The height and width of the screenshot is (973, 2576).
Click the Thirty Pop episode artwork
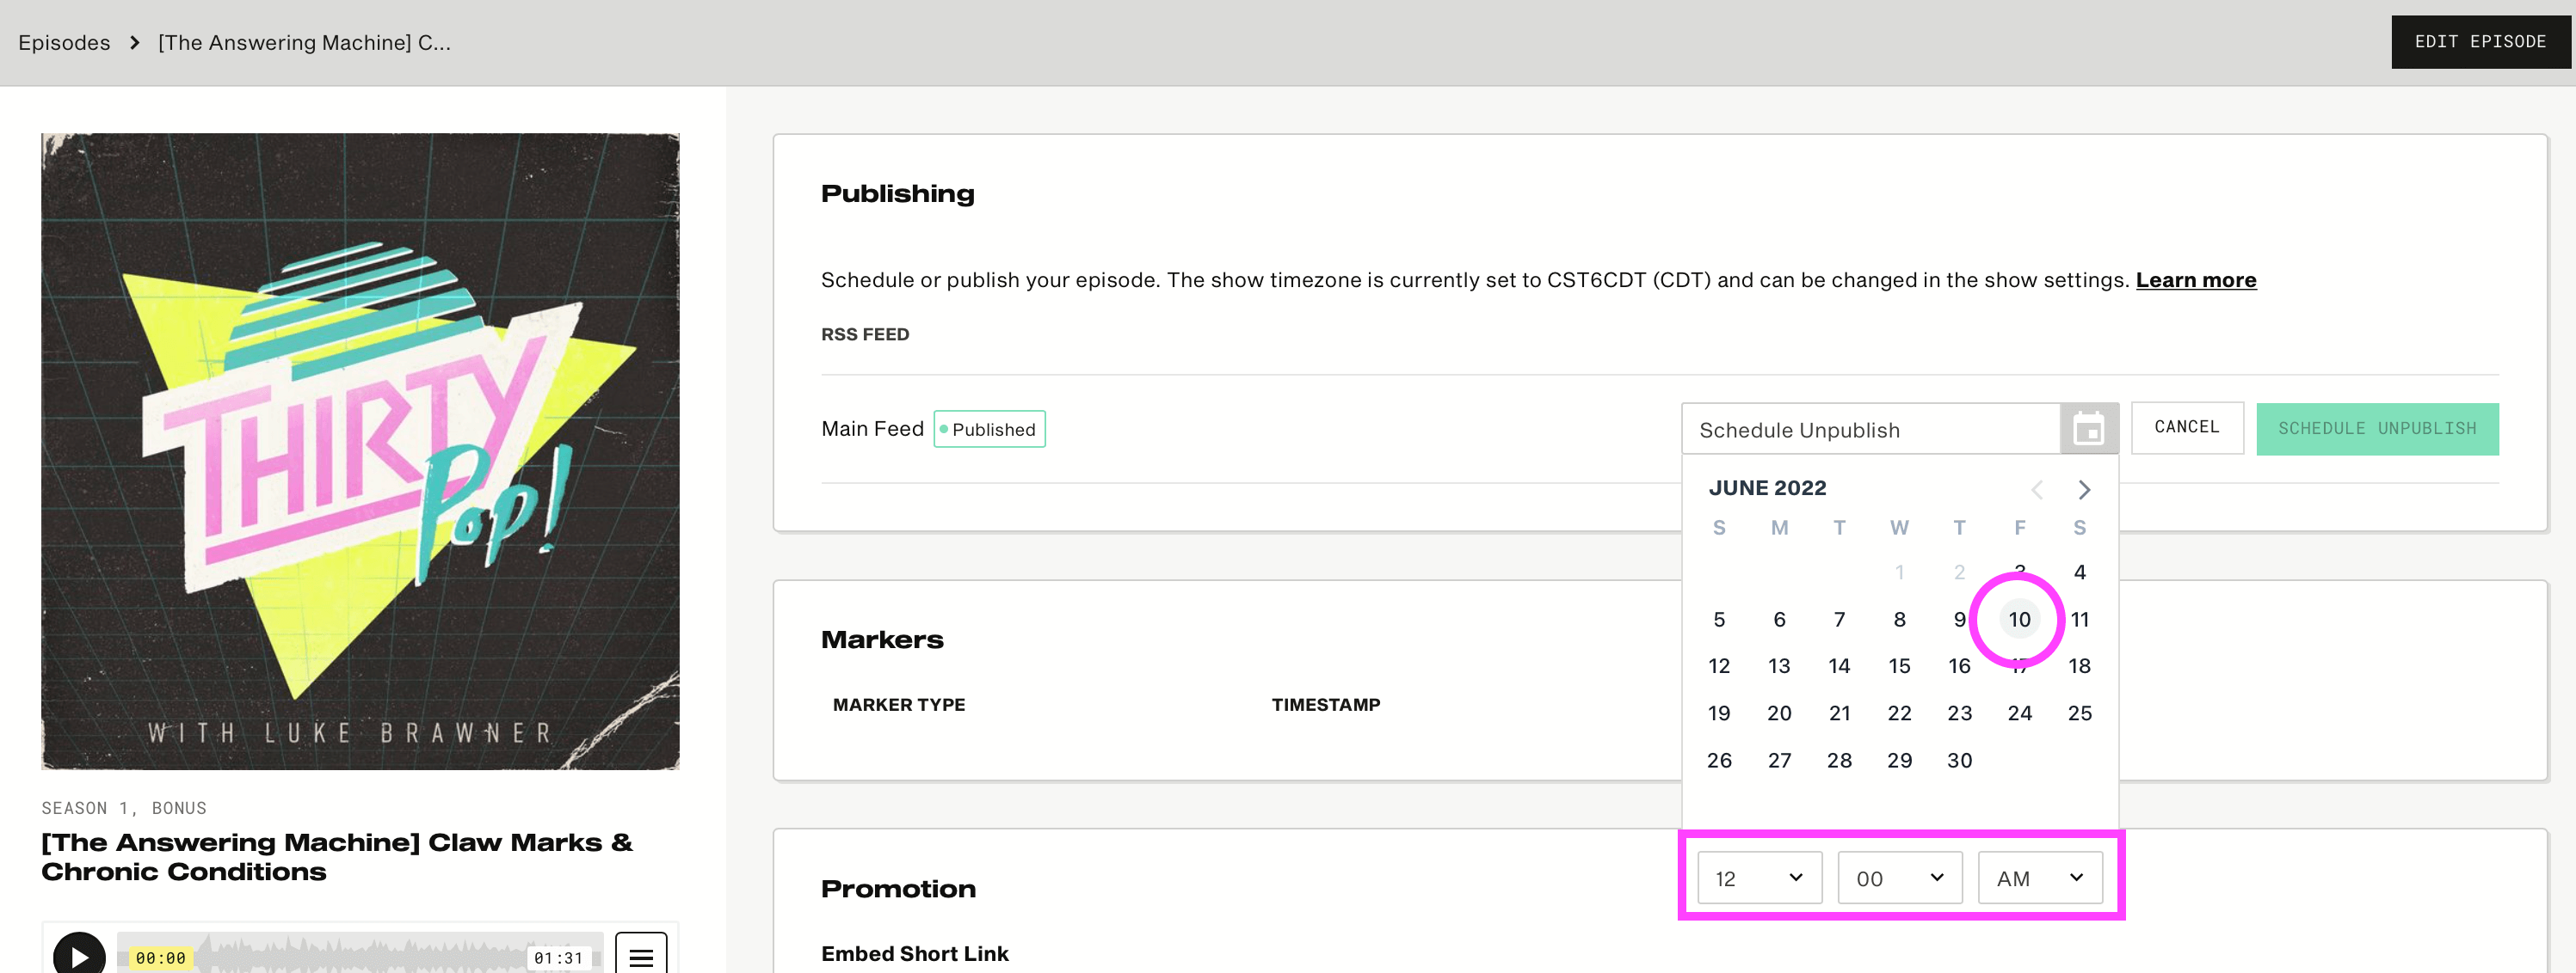pyautogui.click(x=360, y=451)
